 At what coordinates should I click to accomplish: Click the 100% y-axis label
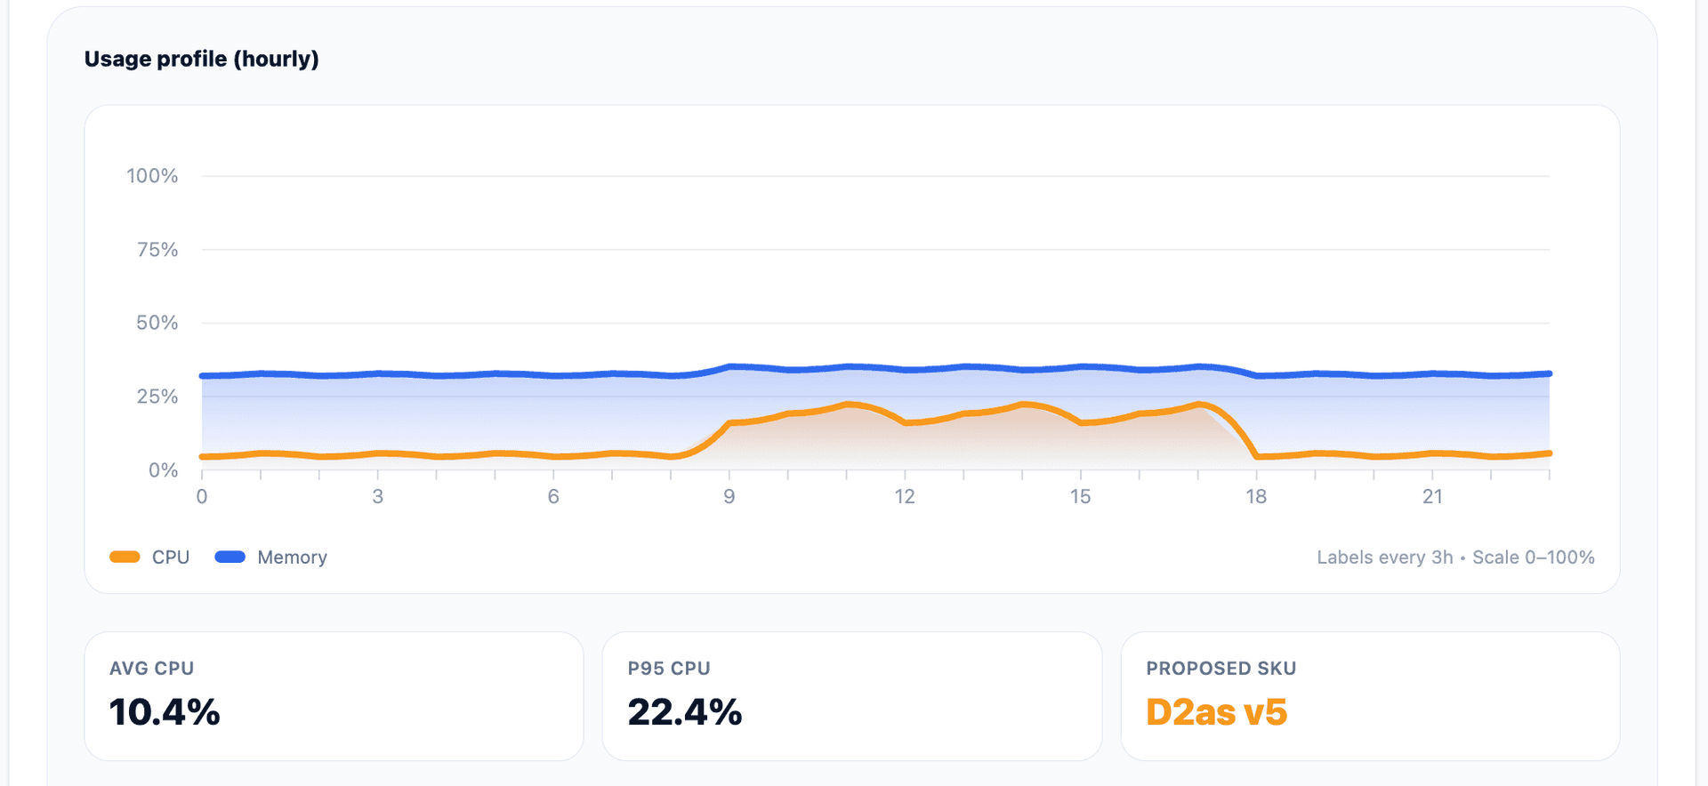pyautogui.click(x=152, y=176)
